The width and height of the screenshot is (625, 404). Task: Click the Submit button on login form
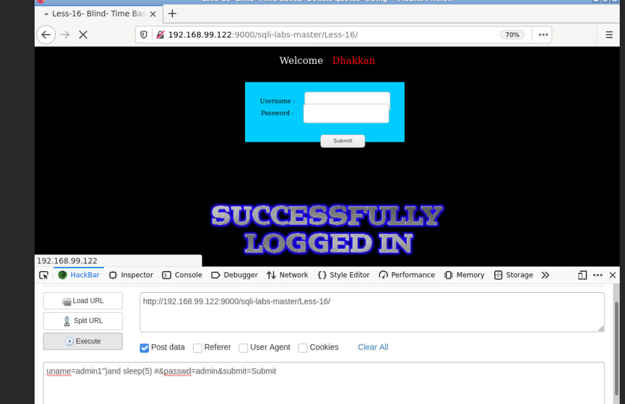343,141
